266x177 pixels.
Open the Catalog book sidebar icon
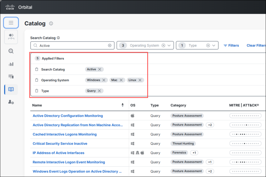point(11,89)
